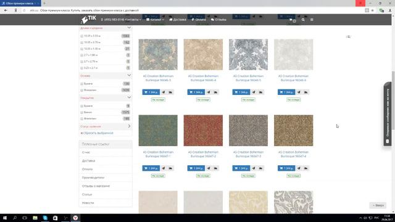
Task: Open the Windows Start button
Action: click(5, 218)
